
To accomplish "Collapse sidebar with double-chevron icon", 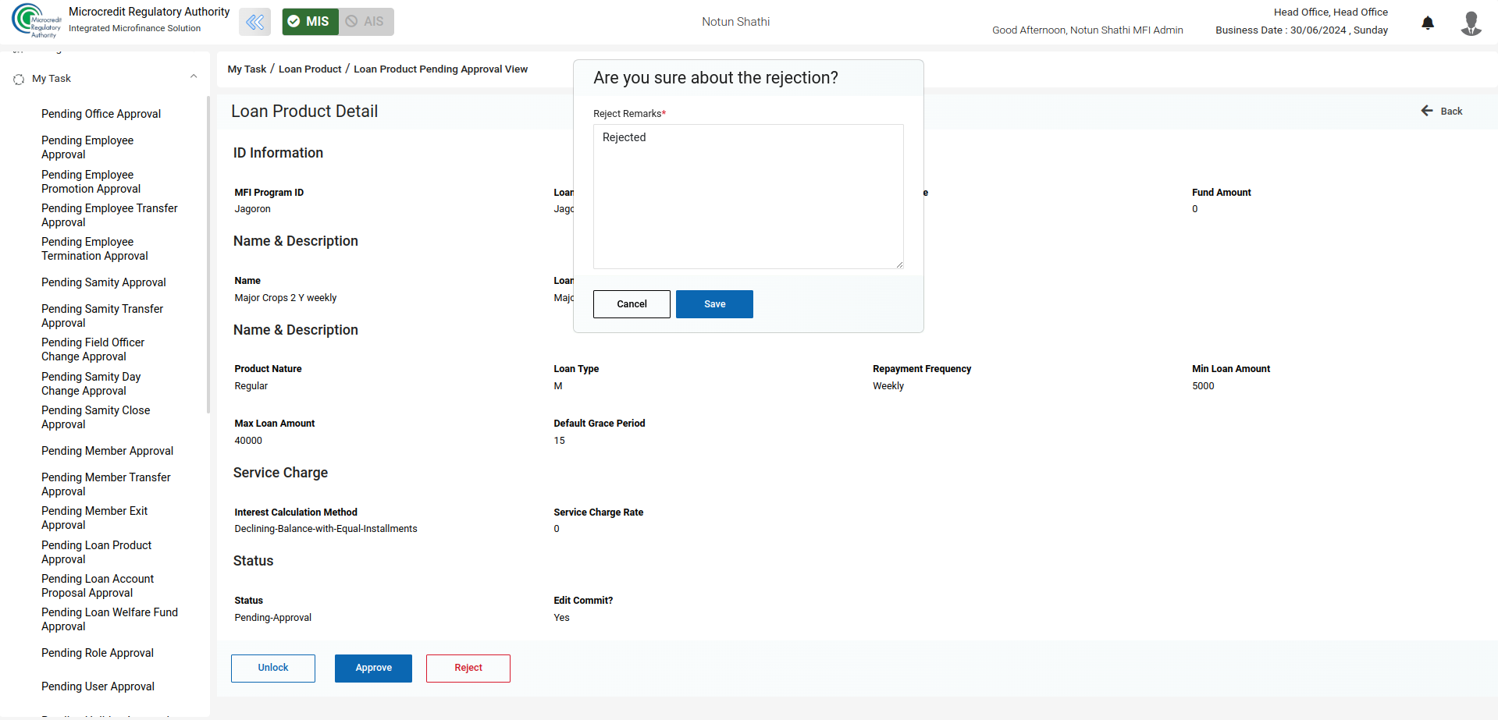I will 254,22.
